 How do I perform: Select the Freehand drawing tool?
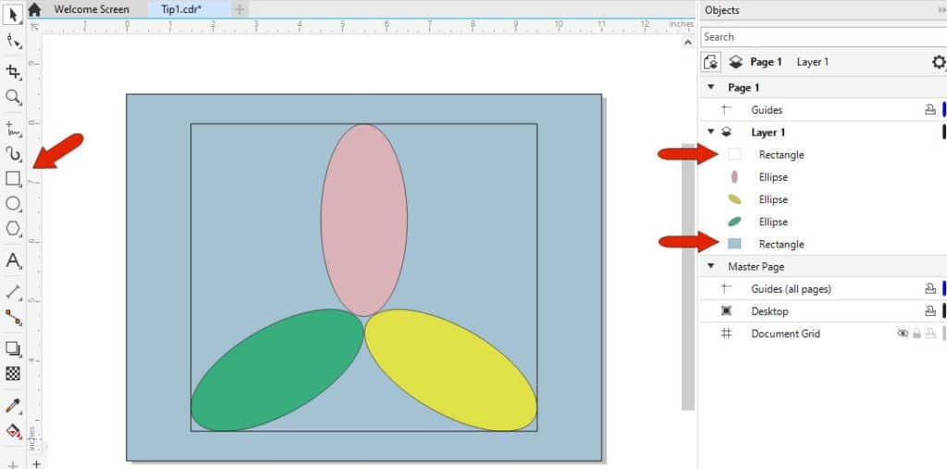tap(13, 128)
